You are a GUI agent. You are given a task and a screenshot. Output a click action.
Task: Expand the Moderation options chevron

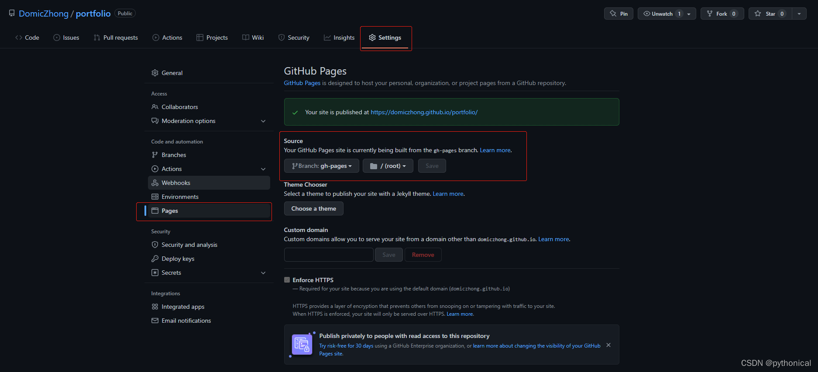click(263, 121)
